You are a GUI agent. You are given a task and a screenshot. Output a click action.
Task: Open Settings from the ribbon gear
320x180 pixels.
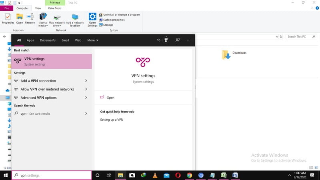tap(92, 20)
